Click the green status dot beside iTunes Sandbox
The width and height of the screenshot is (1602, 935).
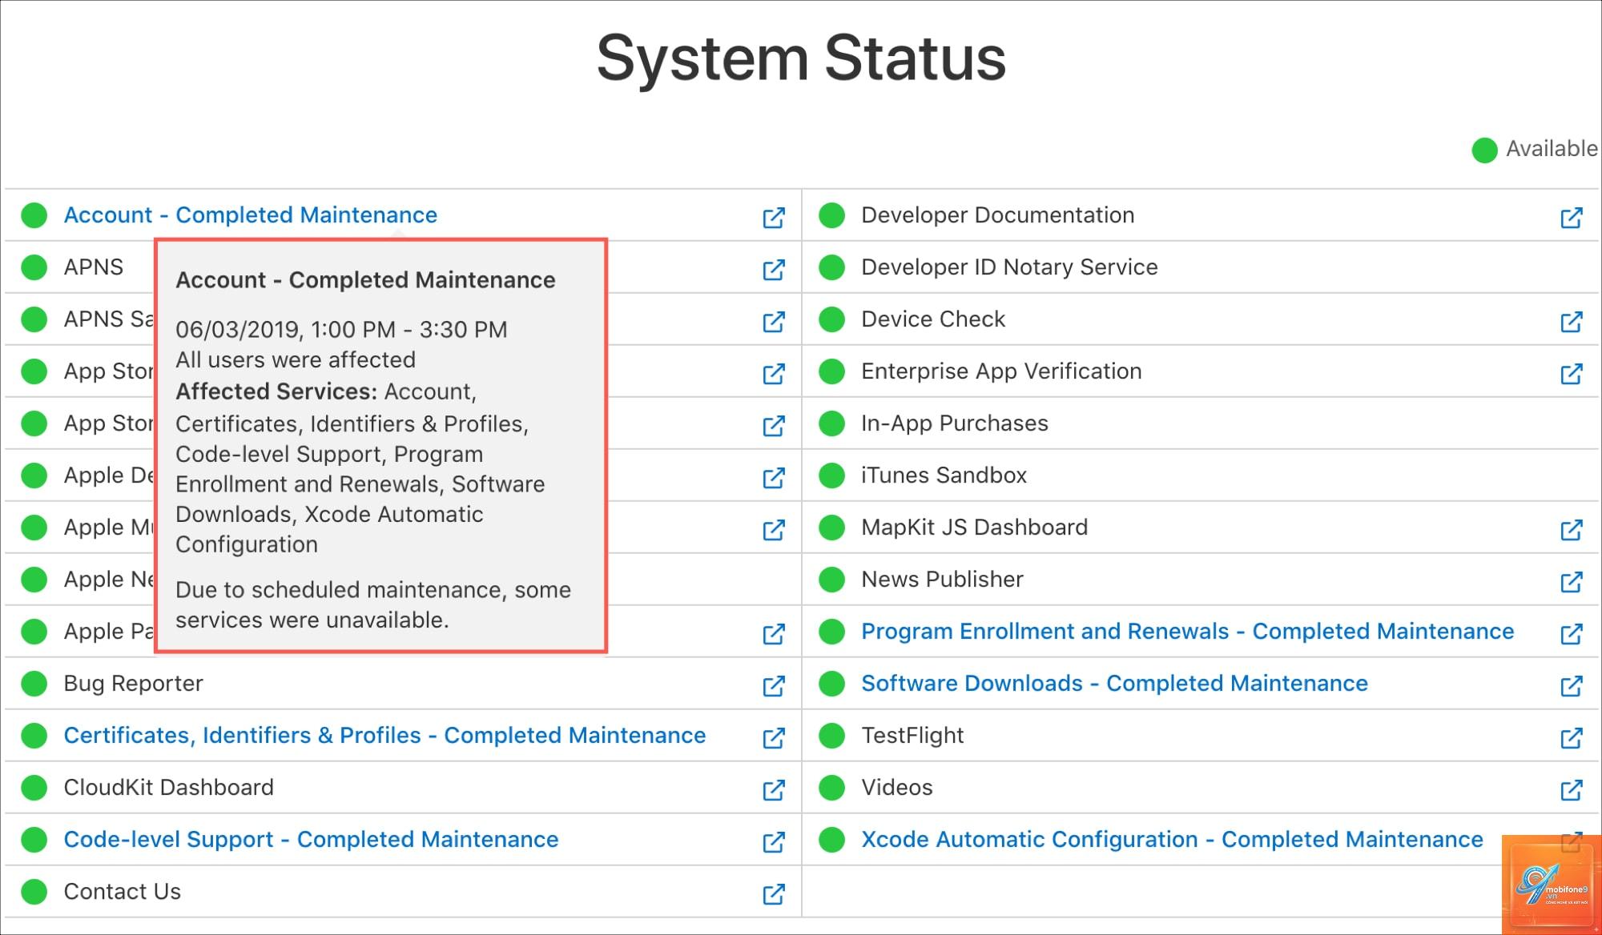coord(832,476)
